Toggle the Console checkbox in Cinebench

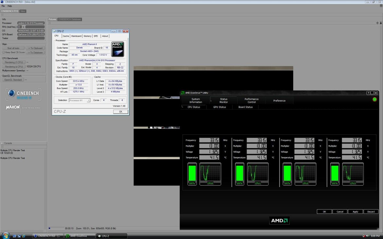2,143
